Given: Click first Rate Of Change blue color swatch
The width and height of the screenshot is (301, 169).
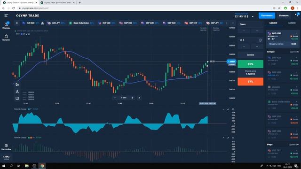Looking at the screenshot, I should [29, 109].
